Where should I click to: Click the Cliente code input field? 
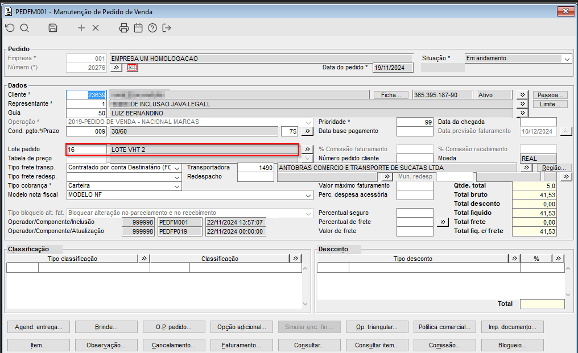(86, 95)
